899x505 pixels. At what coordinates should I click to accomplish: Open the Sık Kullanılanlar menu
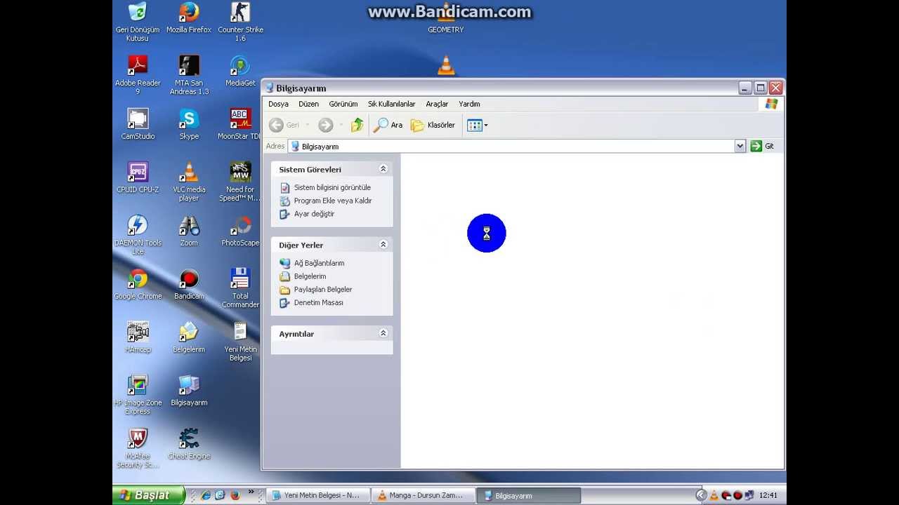pos(391,104)
